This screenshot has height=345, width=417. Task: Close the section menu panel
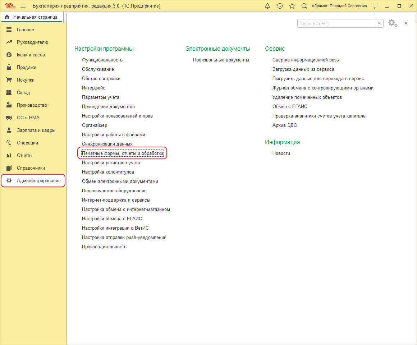pyautogui.click(x=406, y=23)
